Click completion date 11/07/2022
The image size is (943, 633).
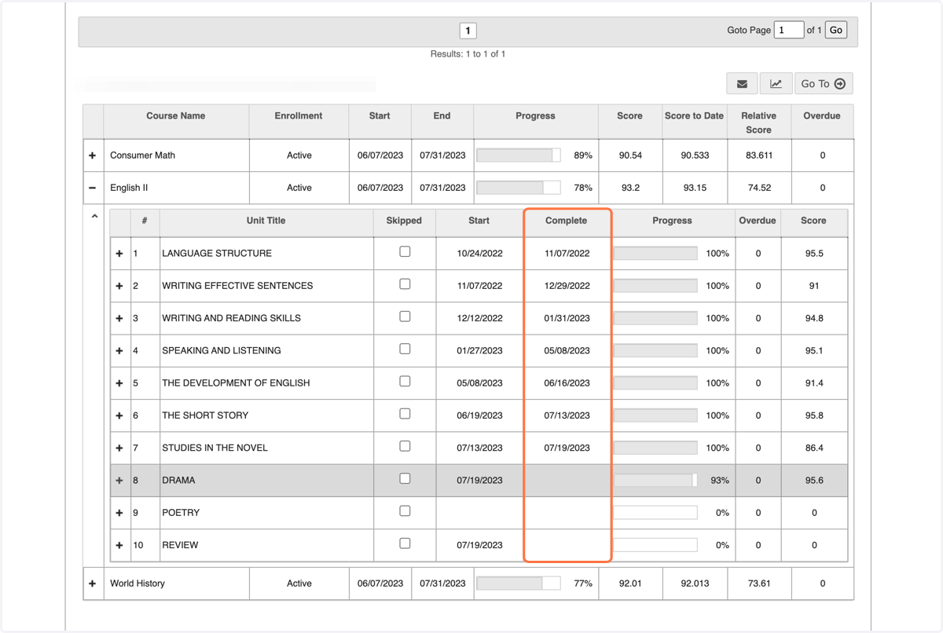567,254
